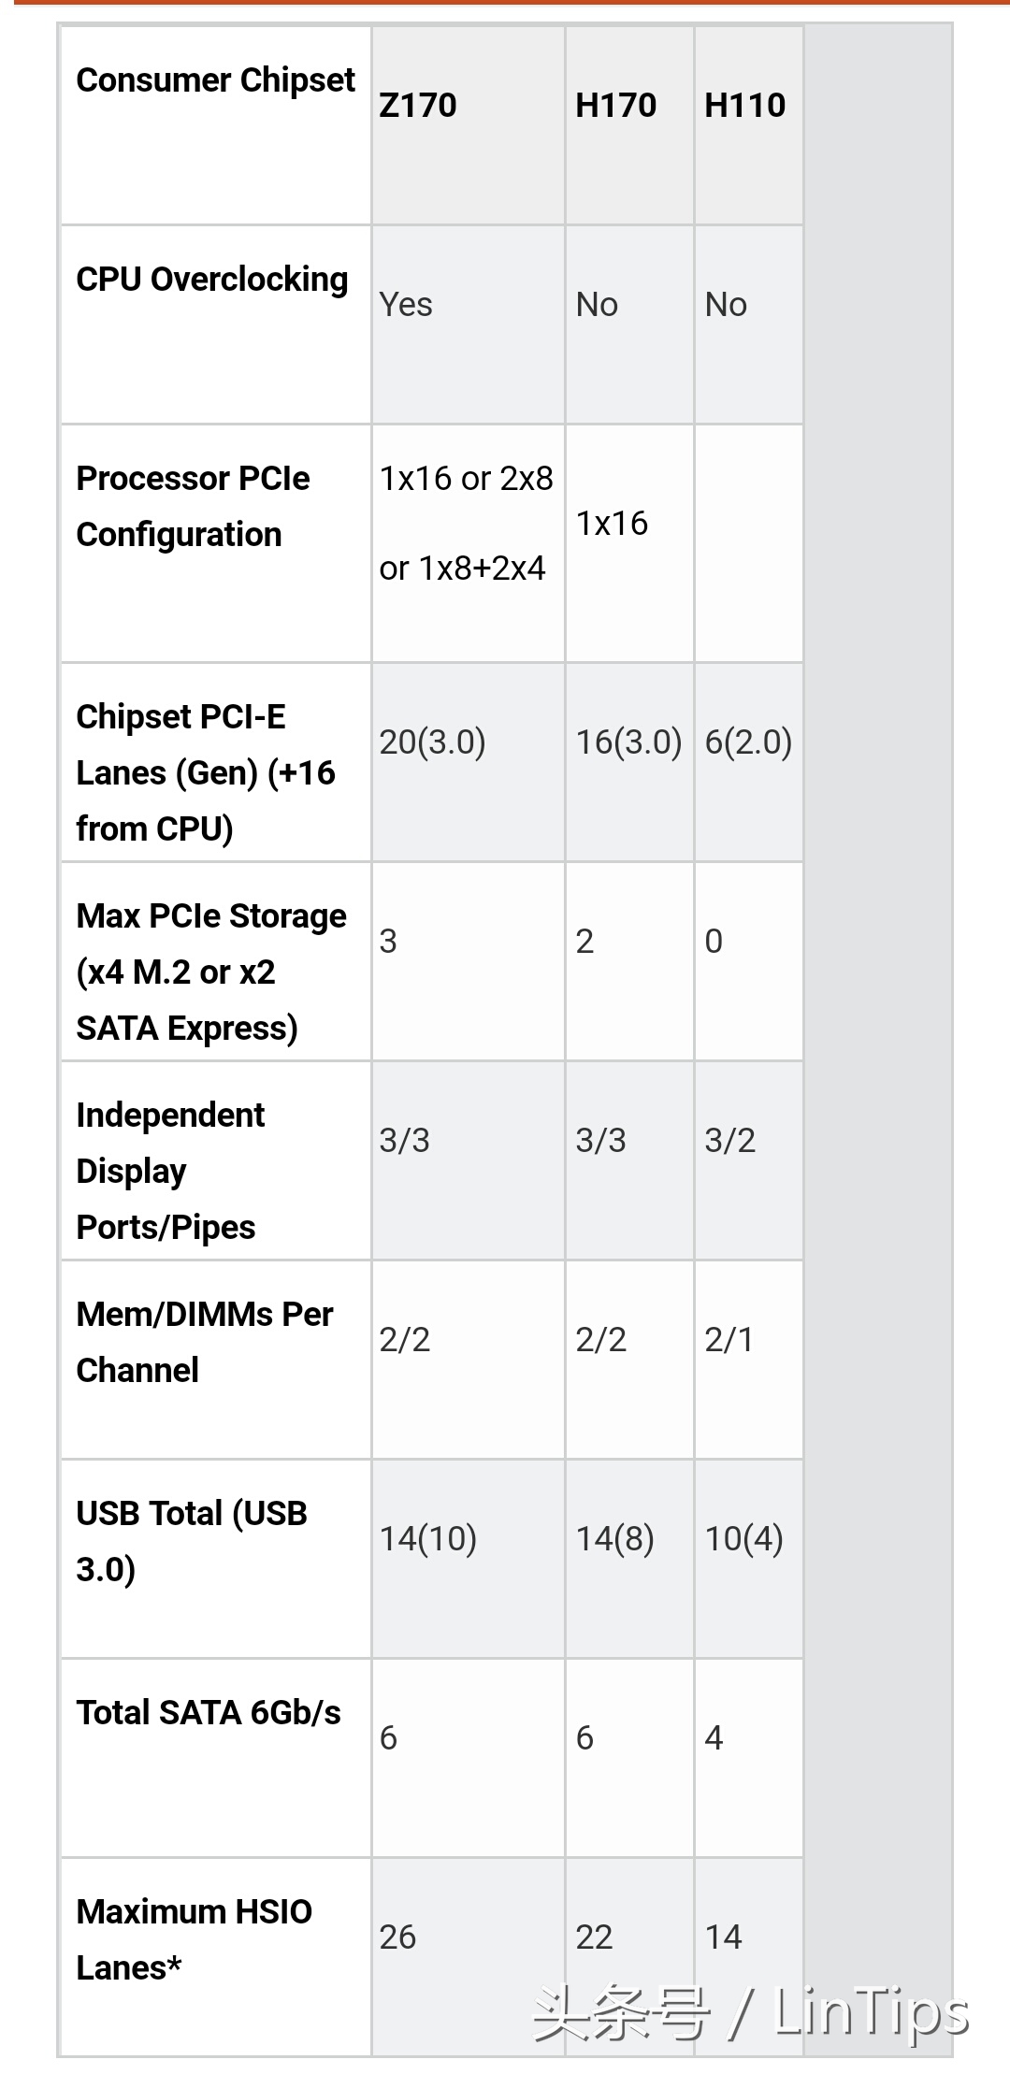
Task: Click the Maximum HSIO Lanes row label
Action: [194, 1939]
